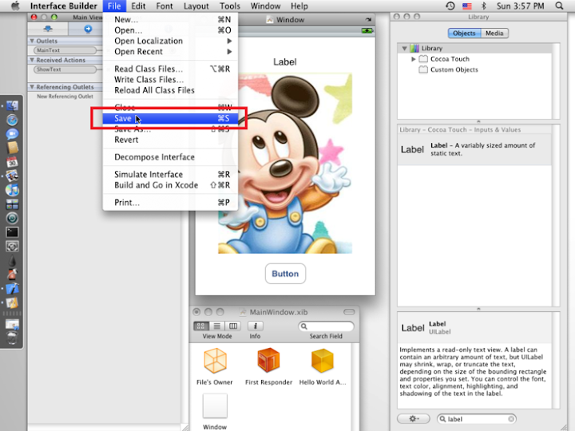Screen dimensions: 575x431
Task: Choose Open… from File menu
Action: [170, 30]
